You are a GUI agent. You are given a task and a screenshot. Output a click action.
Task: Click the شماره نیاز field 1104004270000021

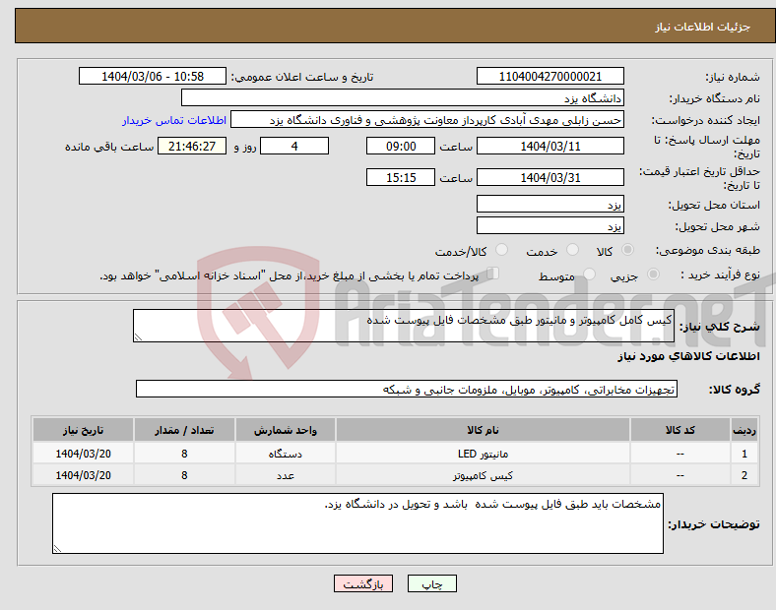550,76
